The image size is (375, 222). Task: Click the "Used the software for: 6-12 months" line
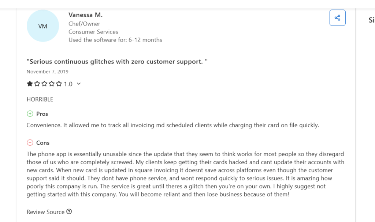point(115,40)
